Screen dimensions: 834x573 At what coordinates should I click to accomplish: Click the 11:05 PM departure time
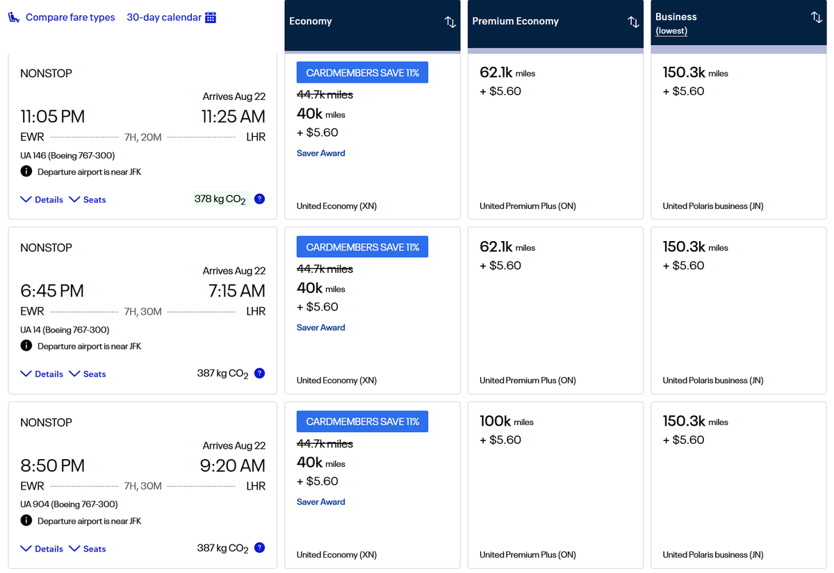click(53, 116)
